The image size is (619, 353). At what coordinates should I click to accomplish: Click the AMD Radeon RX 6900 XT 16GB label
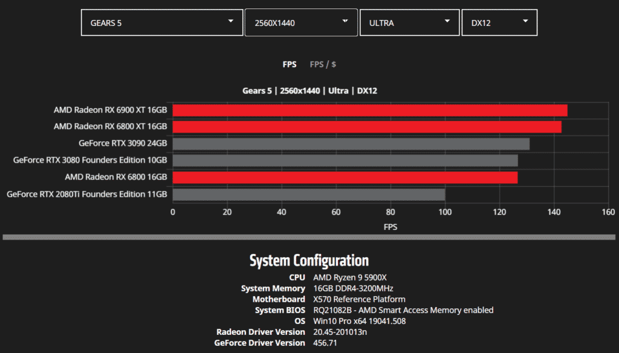pos(110,110)
